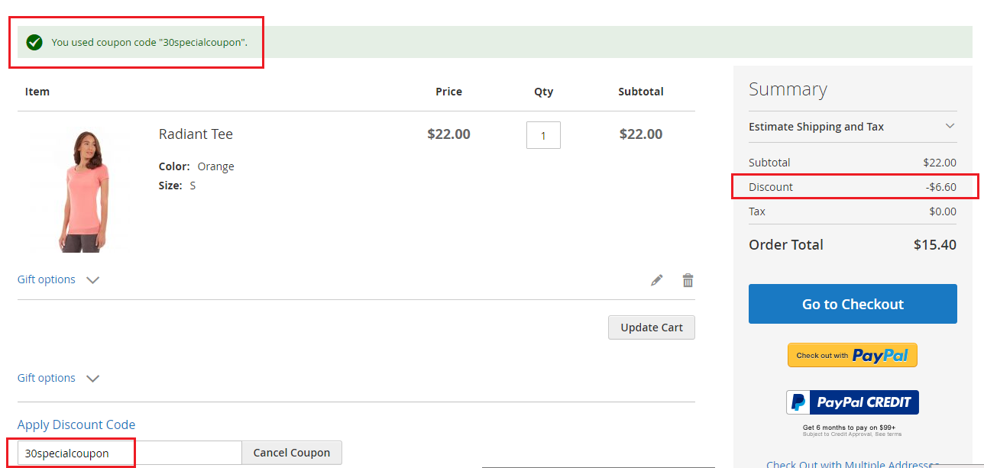Collapse the Apply Discount Code section
This screenshot has width=984, height=468.
coord(76,424)
